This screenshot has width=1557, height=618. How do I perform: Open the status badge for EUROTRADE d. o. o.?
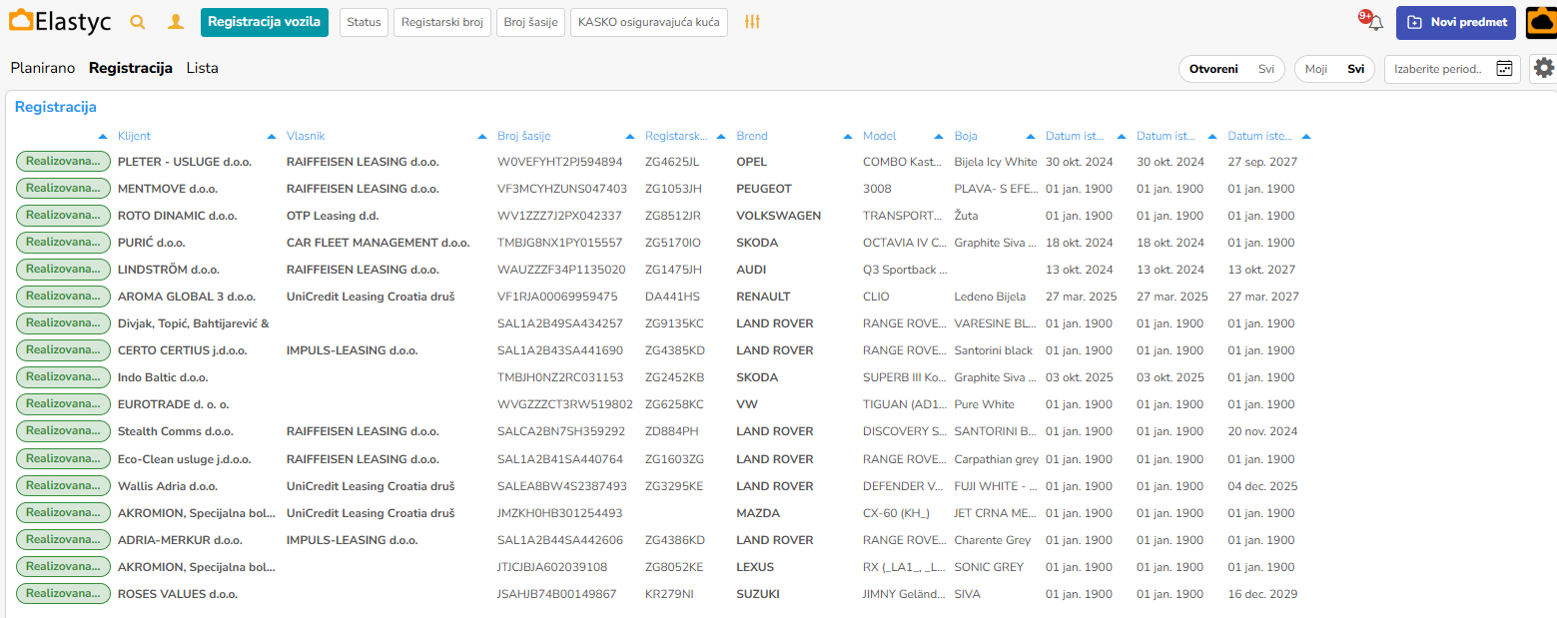[63, 404]
